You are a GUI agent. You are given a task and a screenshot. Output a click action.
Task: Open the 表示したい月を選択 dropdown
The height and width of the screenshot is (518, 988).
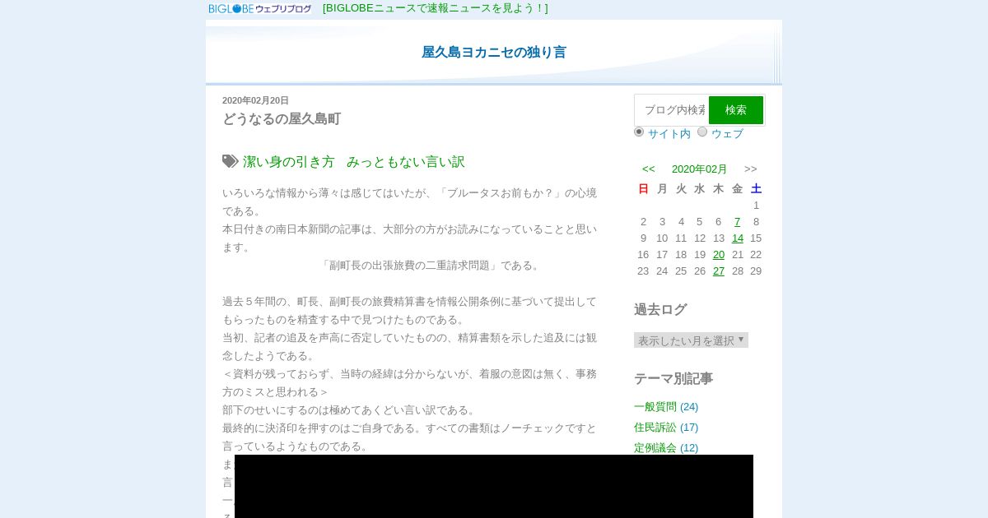(x=691, y=340)
